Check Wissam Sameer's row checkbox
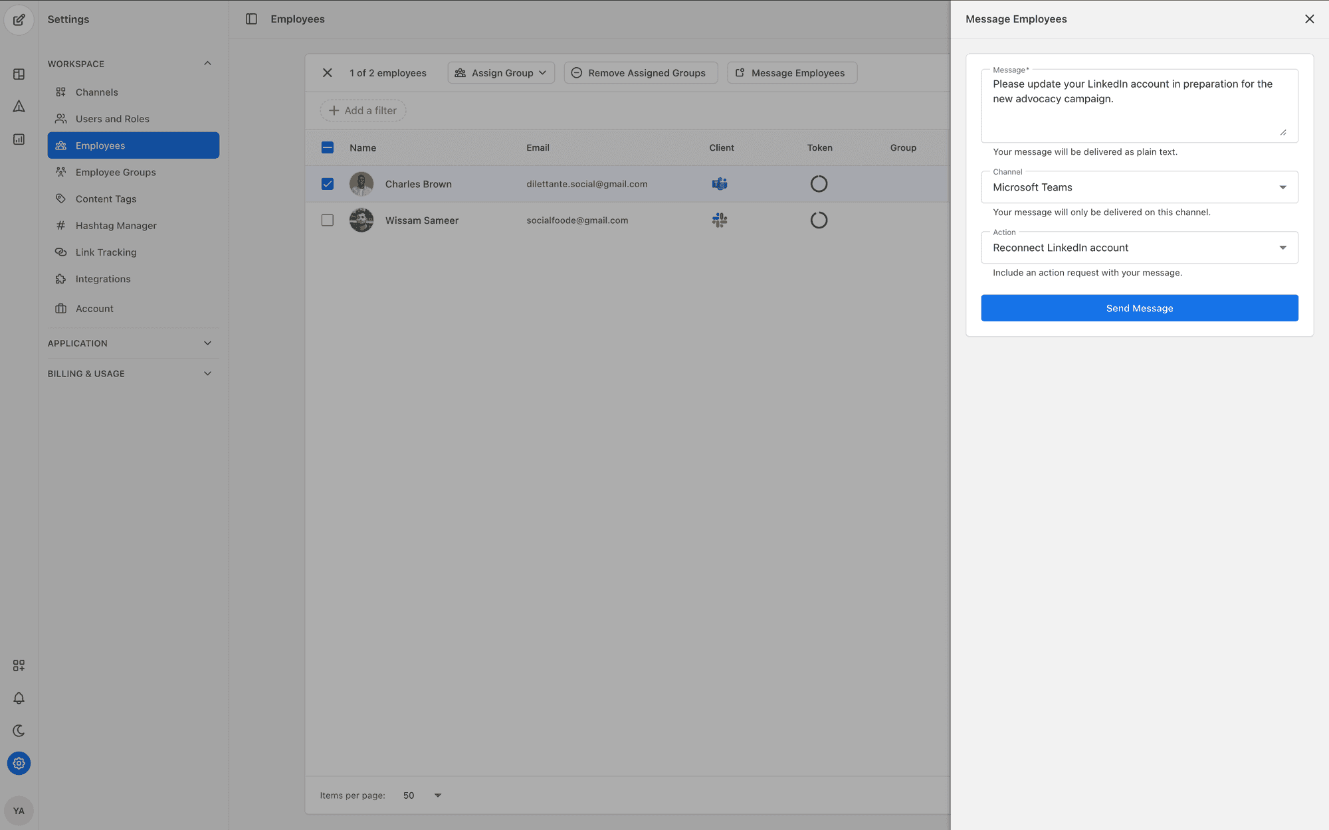 328,220
